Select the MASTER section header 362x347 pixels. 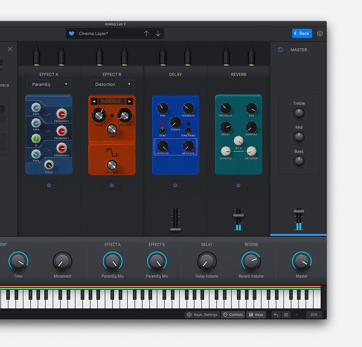(299, 50)
